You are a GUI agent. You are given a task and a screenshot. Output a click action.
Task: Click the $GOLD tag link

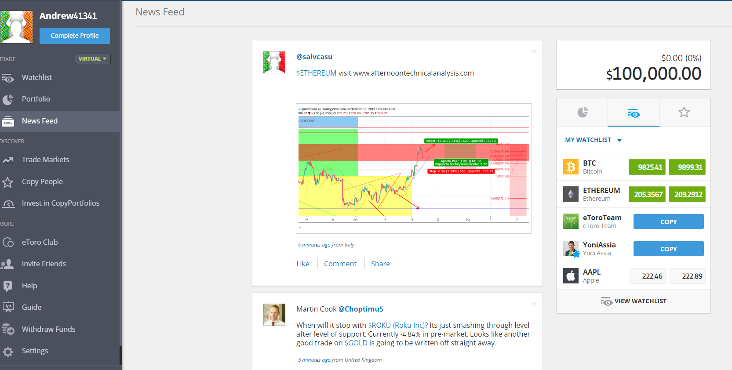click(x=356, y=343)
